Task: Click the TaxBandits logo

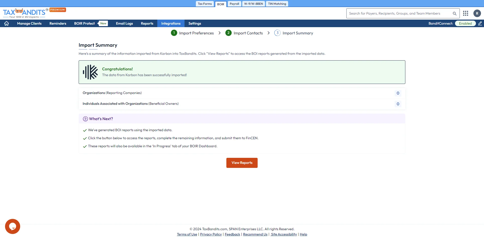Action: pyautogui.click(x=24, y=13)
